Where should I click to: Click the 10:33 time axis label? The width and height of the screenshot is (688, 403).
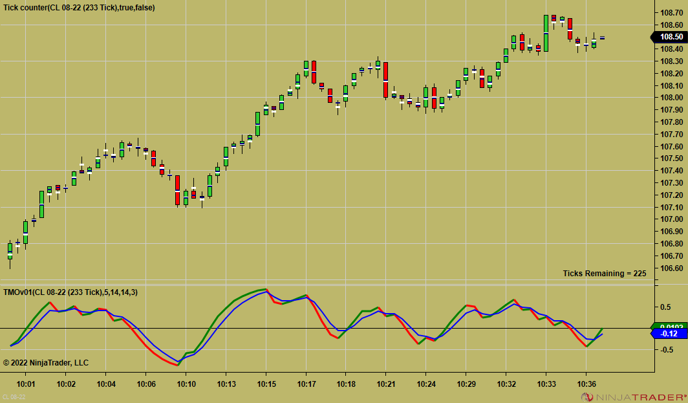pyautogui.click(x=546, y=384)
